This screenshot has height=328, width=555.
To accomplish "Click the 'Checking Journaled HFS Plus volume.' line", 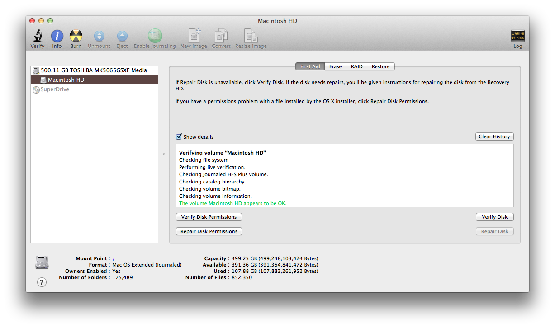I will [223, 174].
